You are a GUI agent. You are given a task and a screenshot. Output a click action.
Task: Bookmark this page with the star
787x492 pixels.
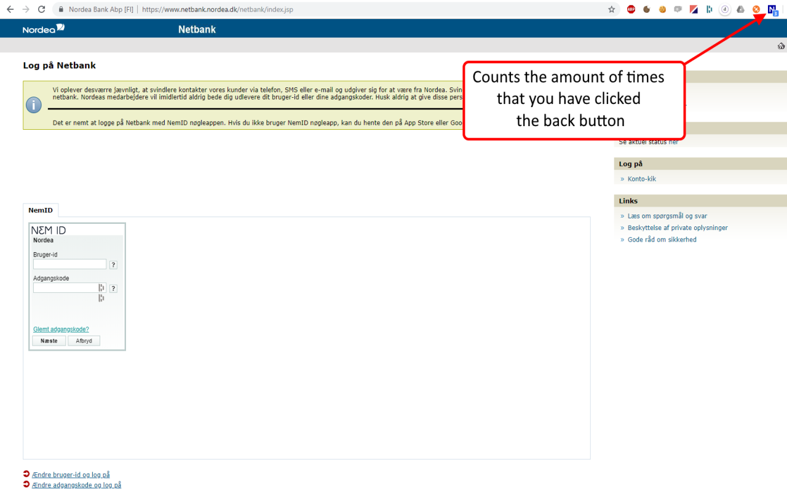click(x=612, y=9)
